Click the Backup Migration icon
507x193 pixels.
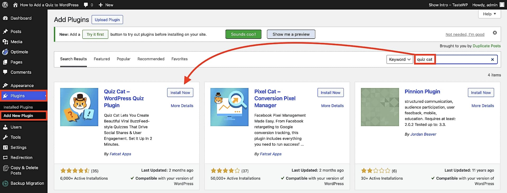5,183
